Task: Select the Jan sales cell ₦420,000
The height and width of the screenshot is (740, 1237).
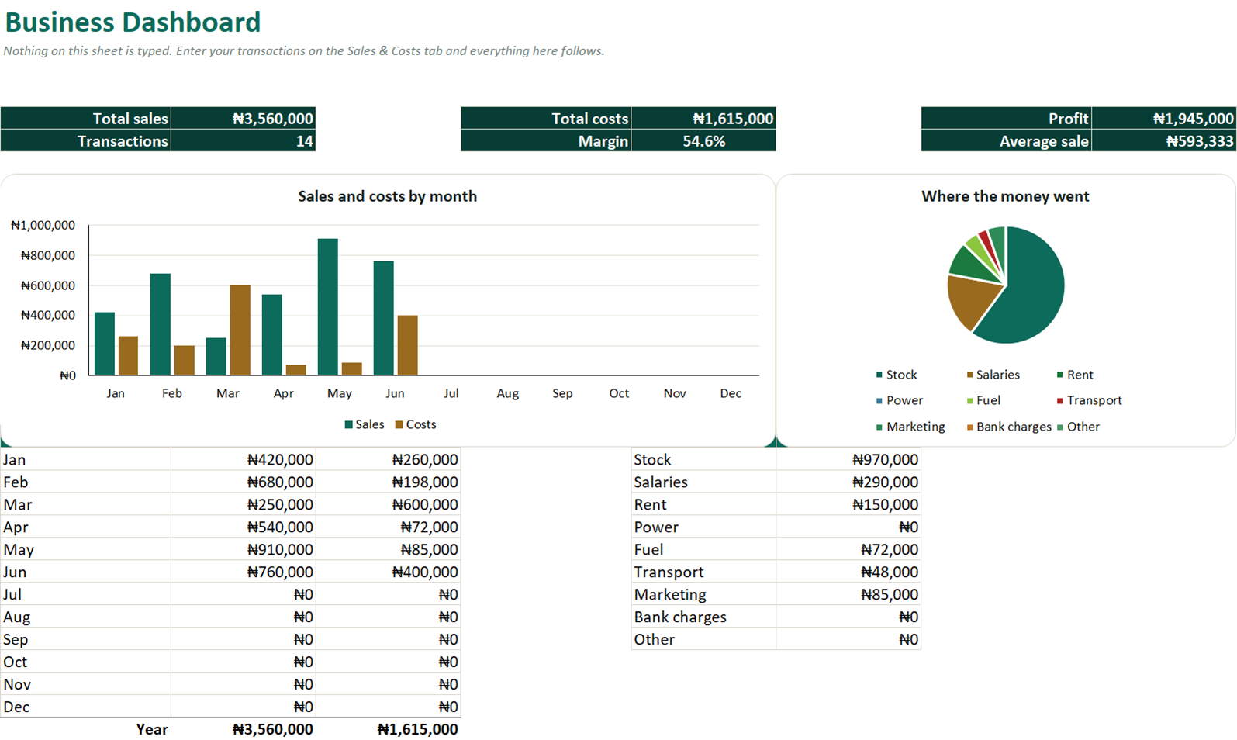Action: pyautogui.click(x=243, y=459)
